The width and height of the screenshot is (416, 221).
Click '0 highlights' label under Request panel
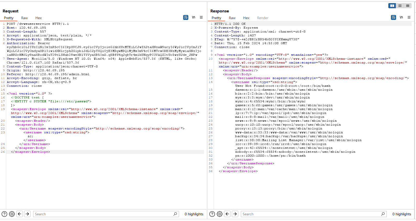(194, 214)
